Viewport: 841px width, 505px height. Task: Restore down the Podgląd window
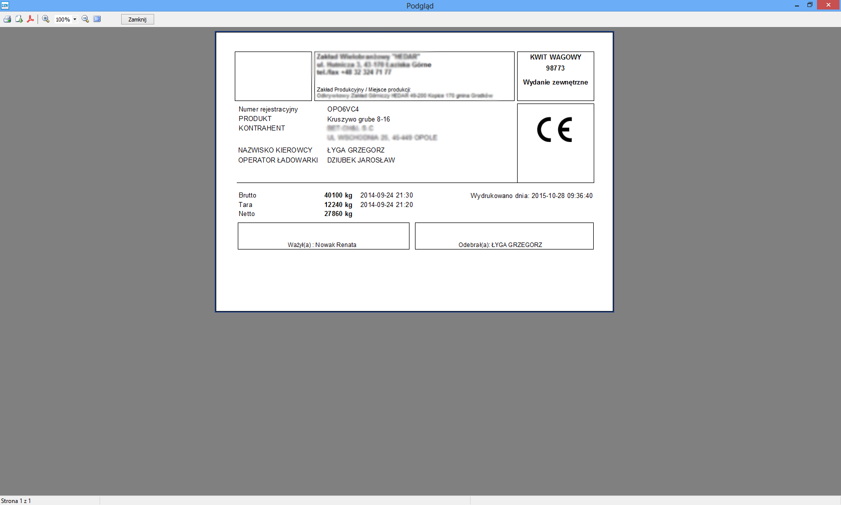click(x=810, y=5)
